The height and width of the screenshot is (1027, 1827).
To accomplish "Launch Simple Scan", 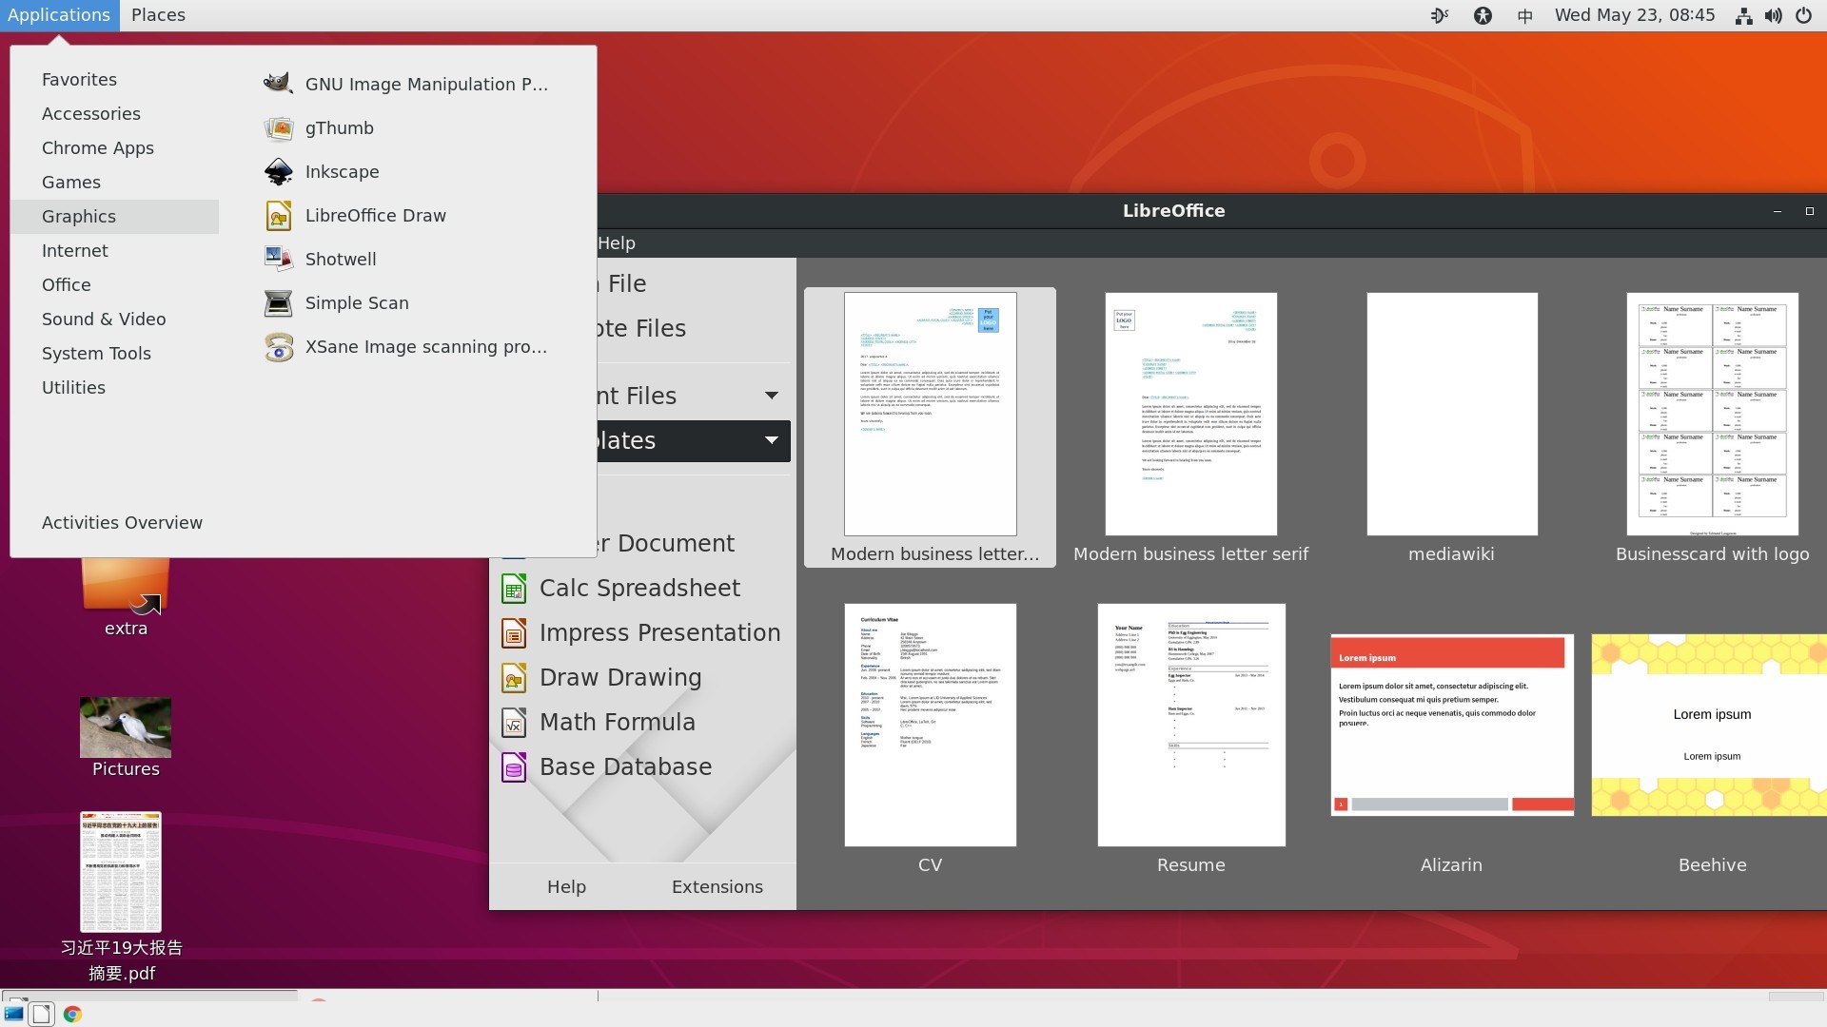I will pos(336,302).
